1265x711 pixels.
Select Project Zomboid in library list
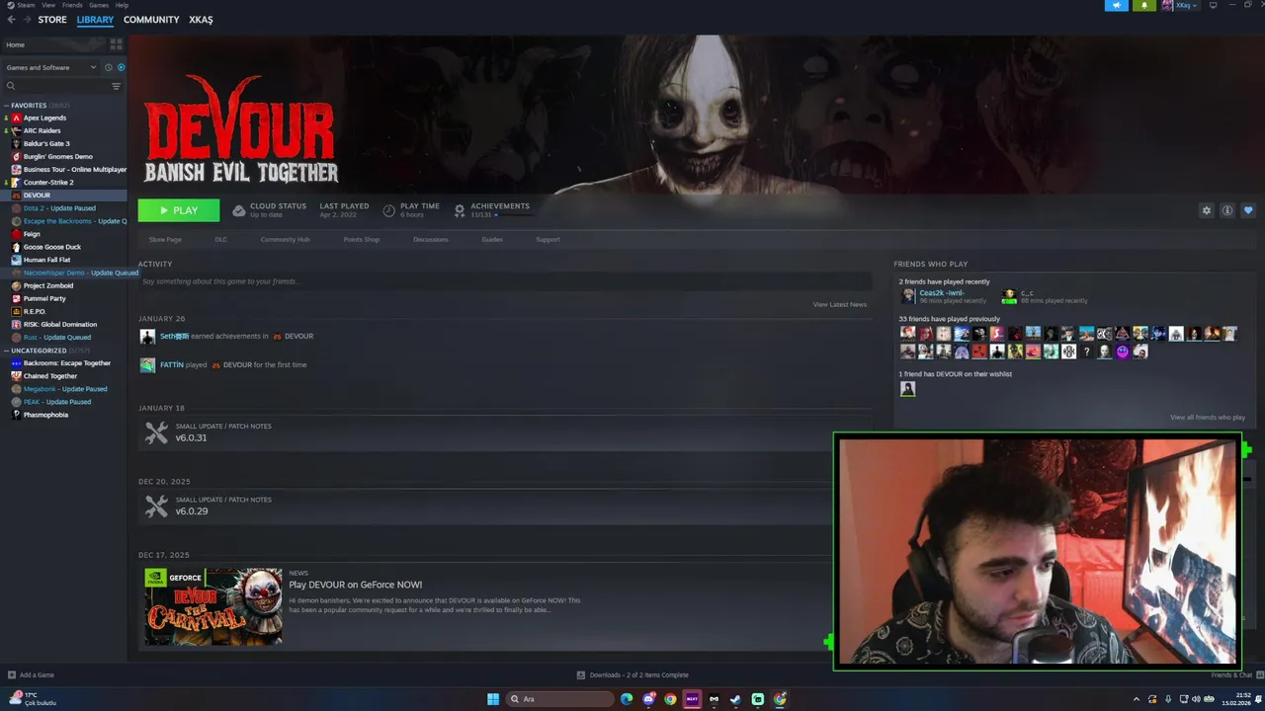[x=48, y=285]
